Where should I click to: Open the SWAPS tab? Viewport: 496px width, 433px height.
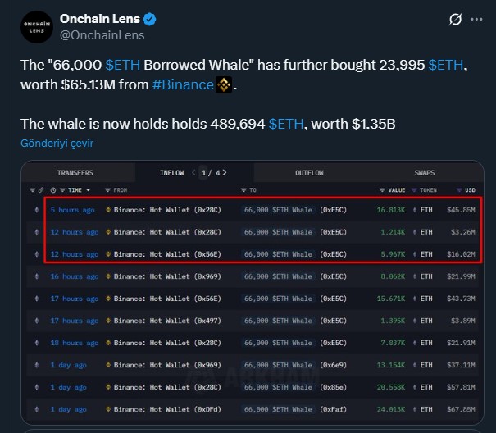click(425, 173)
